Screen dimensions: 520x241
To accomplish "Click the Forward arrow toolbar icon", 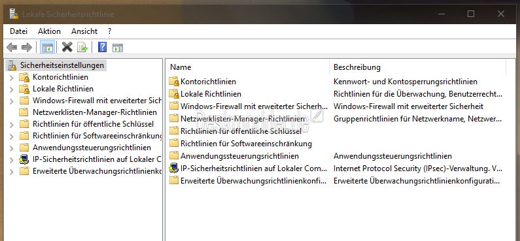I will point(27,47).
